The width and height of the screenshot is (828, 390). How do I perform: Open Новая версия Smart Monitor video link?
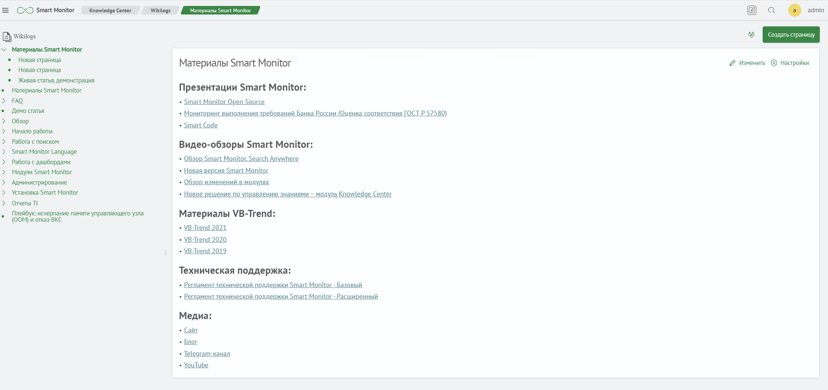point(226,170)
